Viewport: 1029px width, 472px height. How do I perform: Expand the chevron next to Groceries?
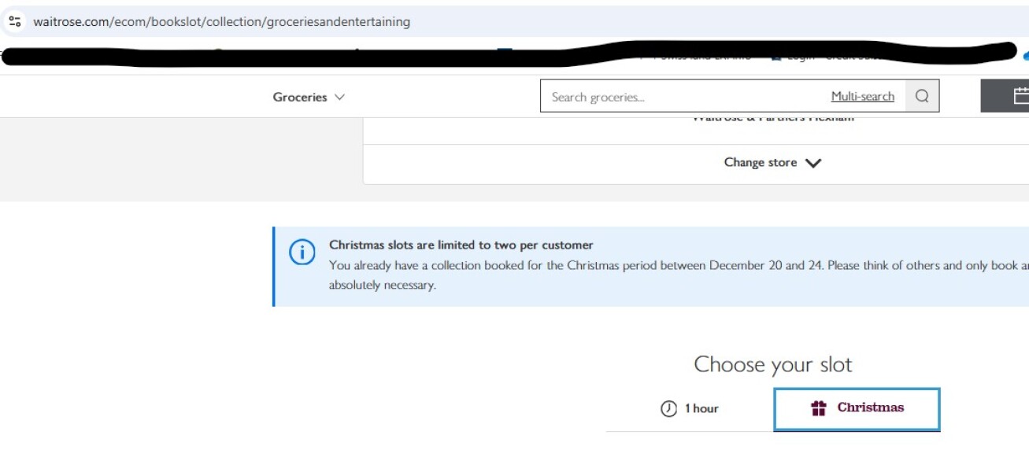click(x=340, y=98)
